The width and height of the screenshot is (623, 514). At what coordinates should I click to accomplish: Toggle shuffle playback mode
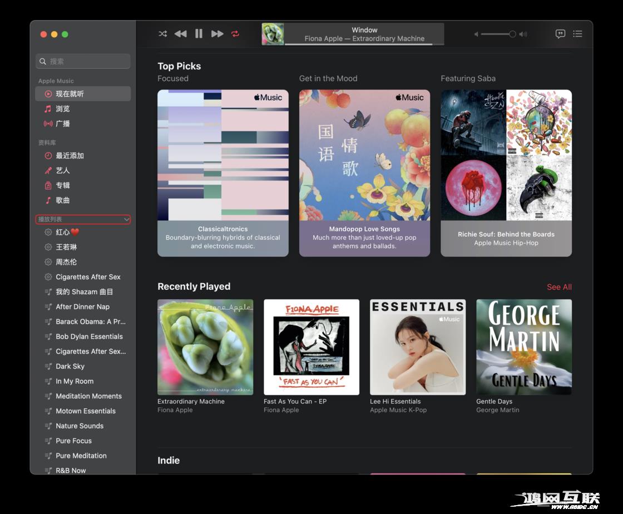[x=162, y=34]
